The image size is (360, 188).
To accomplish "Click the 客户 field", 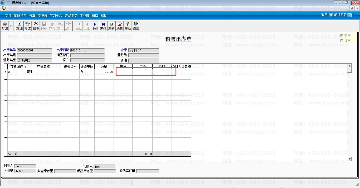I will click(87, 60).
